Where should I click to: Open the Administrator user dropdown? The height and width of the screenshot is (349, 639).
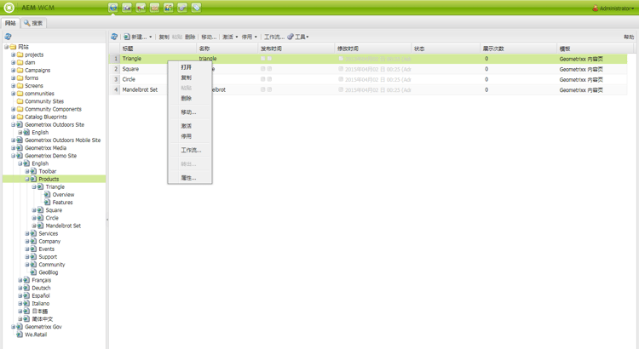(x=633, y=9)
